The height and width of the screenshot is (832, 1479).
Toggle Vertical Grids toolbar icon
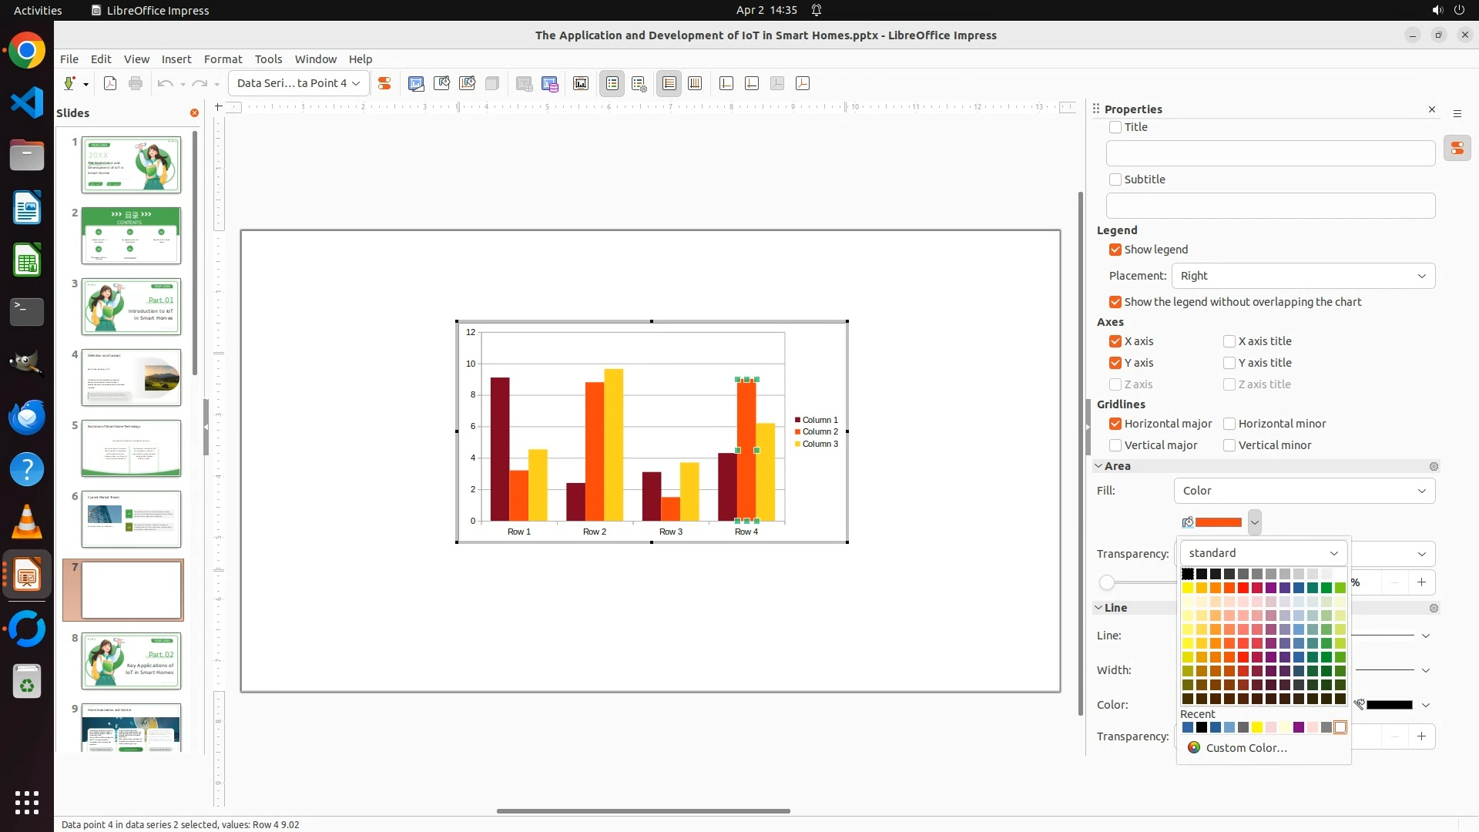point(695,84)
